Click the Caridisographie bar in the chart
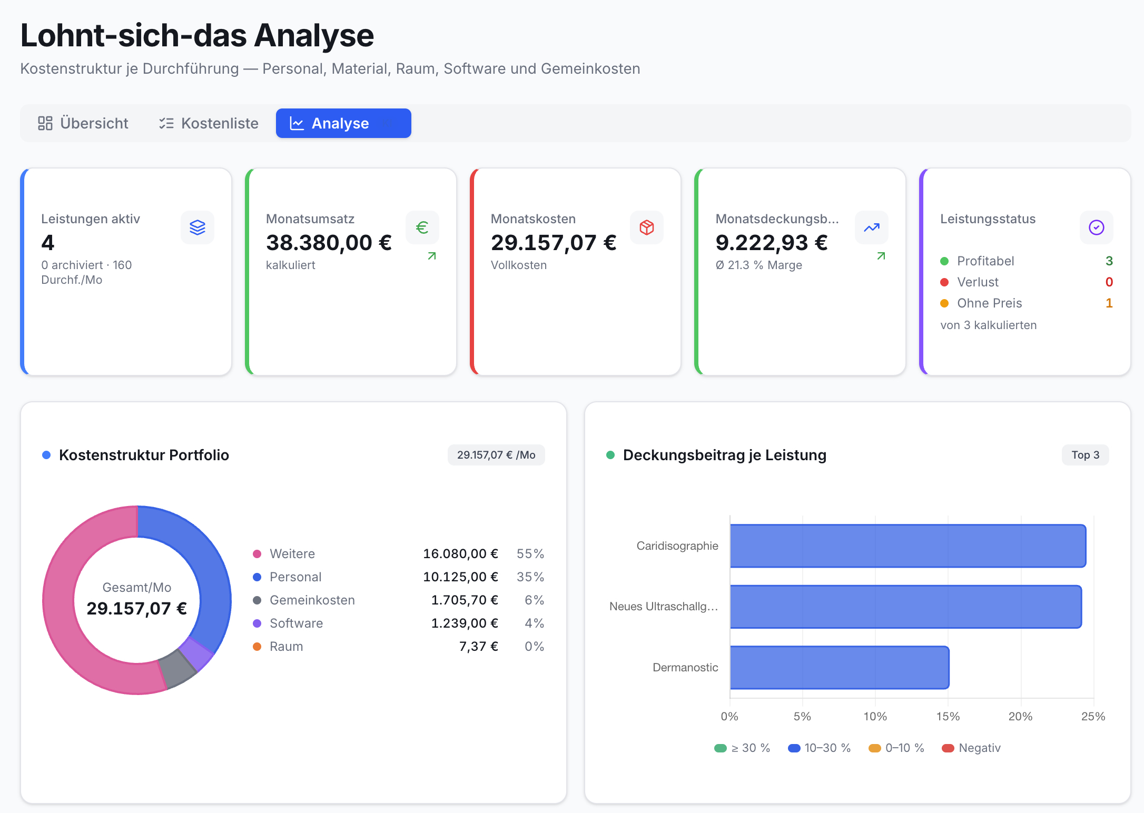Screen dimensions: 1144x813 (x=908, y=546)
